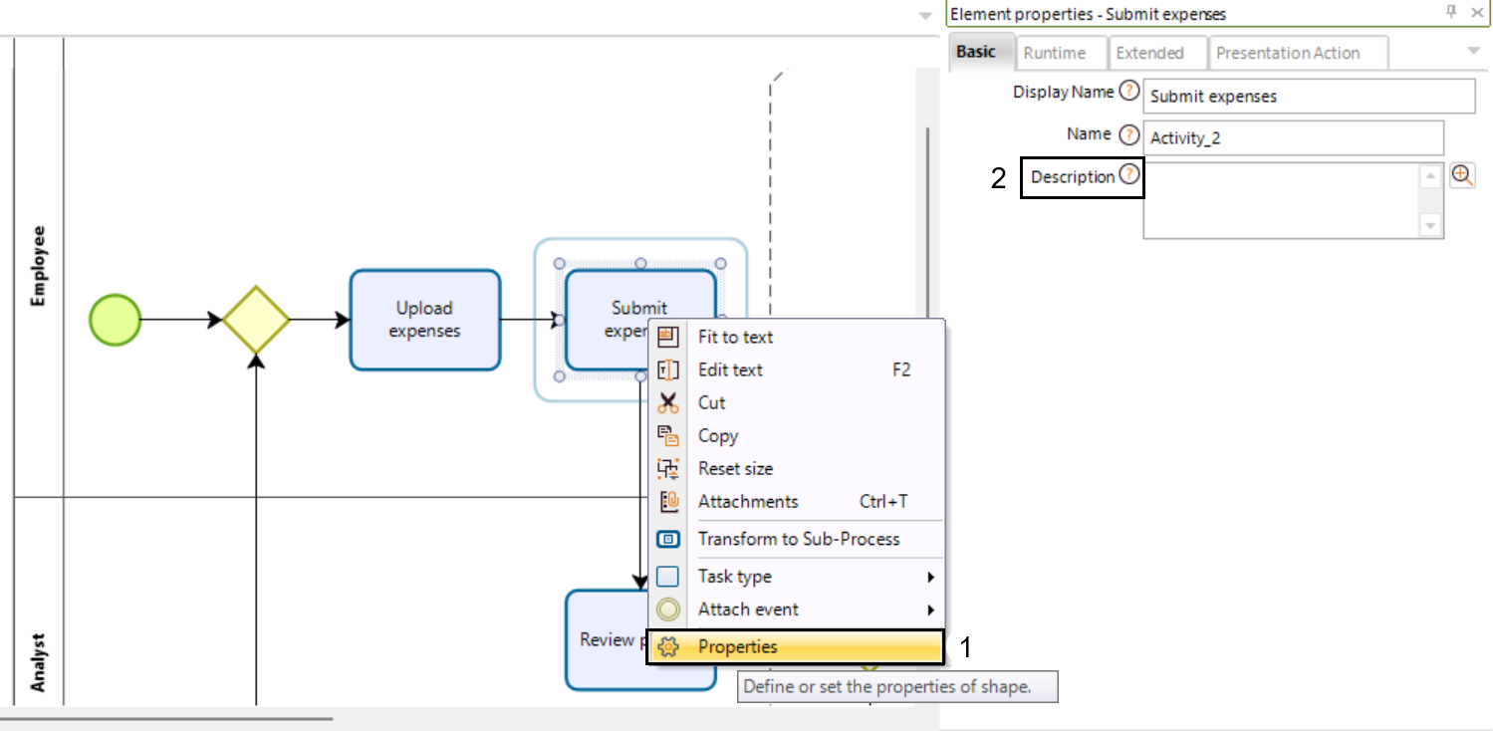
Task: Click the Properties gear icon
Action: [668, 647]
